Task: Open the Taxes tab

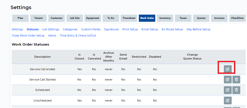Action: 183,18
